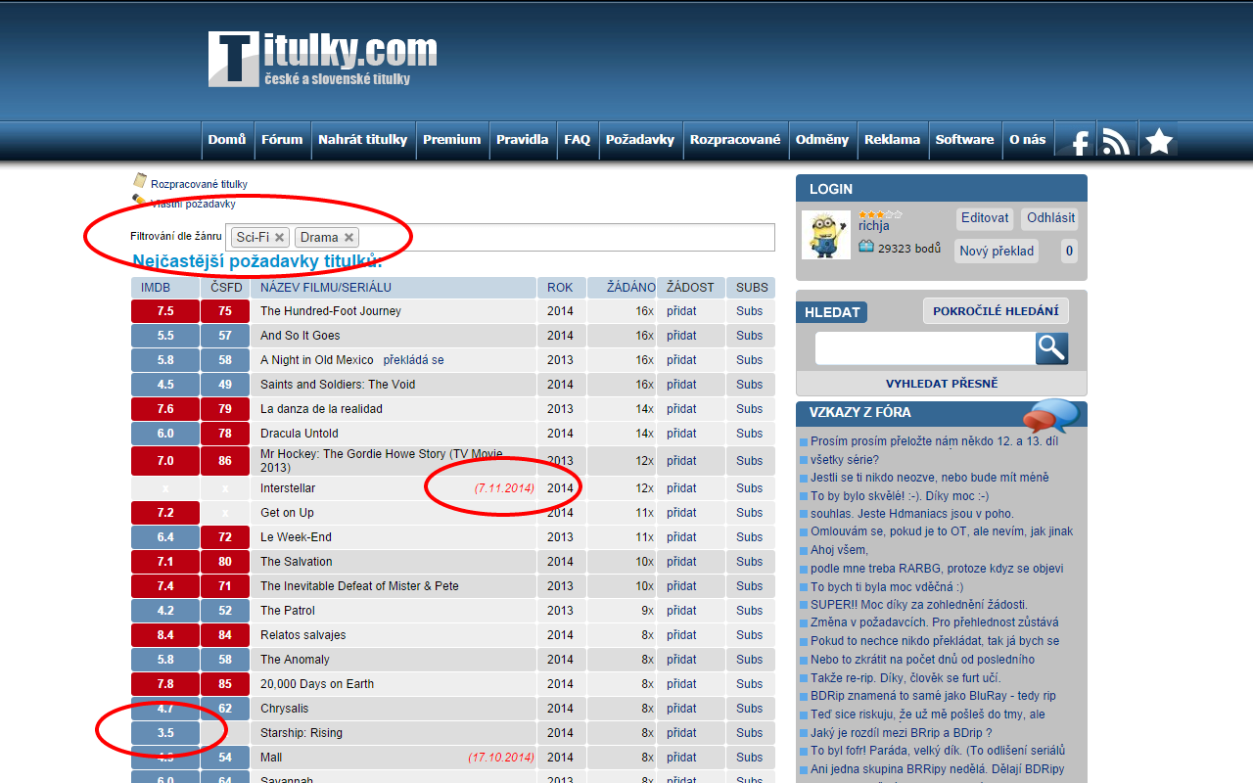1253x783 pixels.
Task: Start a Nový překlad
Action: click(997, 252)
